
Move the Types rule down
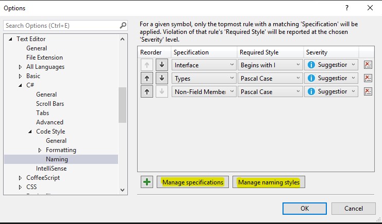[162, 78]
